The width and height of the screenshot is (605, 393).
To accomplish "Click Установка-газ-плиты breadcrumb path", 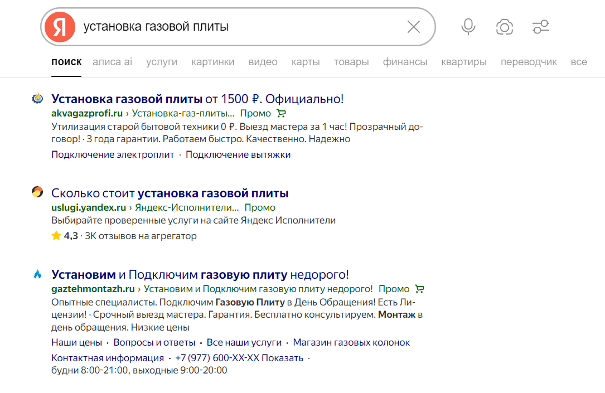I will click(x=183, y=113).
